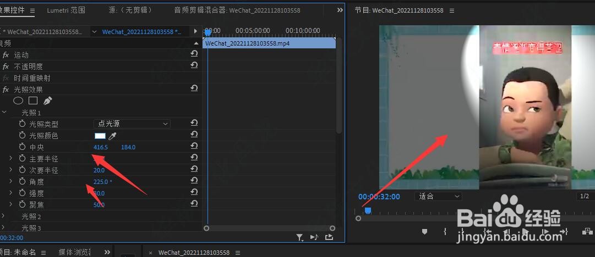Reset the 光照效果 effect
Image resolution: width=595 pixels, height=257 pixels.
point(194,88)
